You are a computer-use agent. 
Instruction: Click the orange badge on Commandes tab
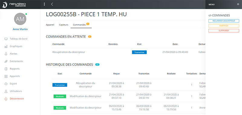(x=88, y=24)
